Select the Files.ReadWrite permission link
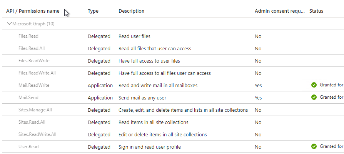This screenshot has height=154, width=344. [x=34, y=61]
